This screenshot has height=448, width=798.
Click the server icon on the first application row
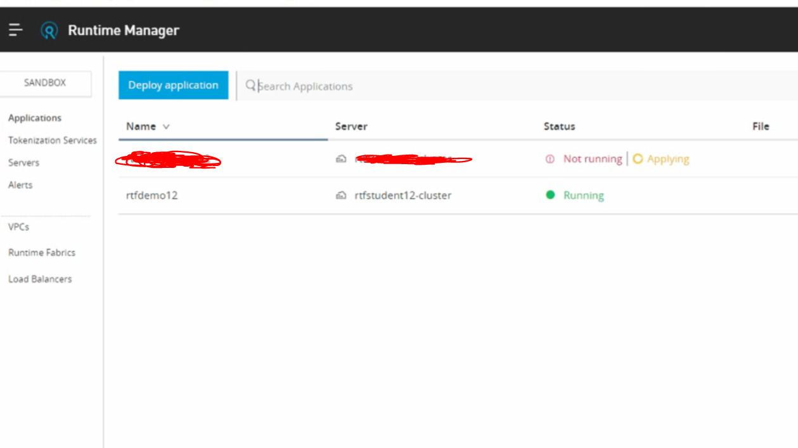[x=341, y=159]
